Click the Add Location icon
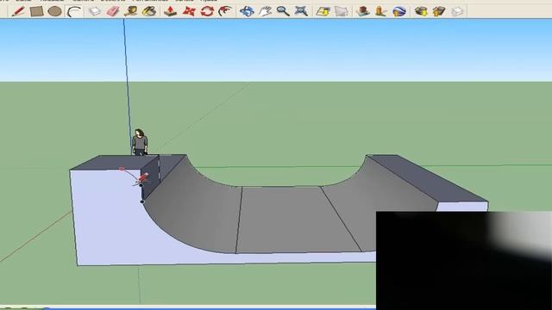552x310 pixels. pos(323,11)
